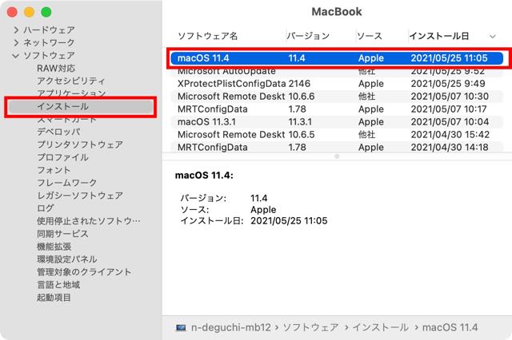Click the computer icon in path bar
Screen dimensions: 512x340
tap(181, 327)
